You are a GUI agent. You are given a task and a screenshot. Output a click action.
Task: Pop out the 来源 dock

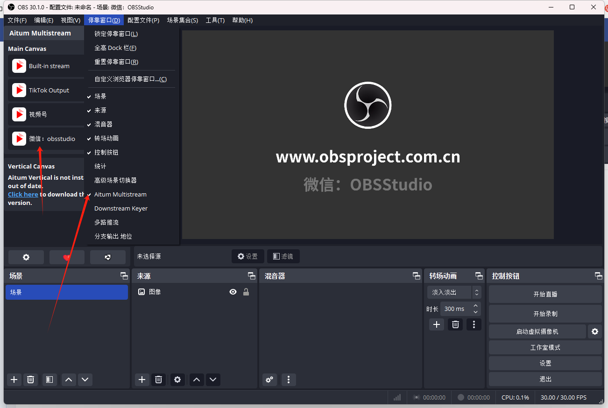point(252,276)
